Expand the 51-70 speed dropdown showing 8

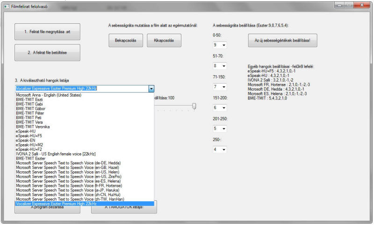220,66
